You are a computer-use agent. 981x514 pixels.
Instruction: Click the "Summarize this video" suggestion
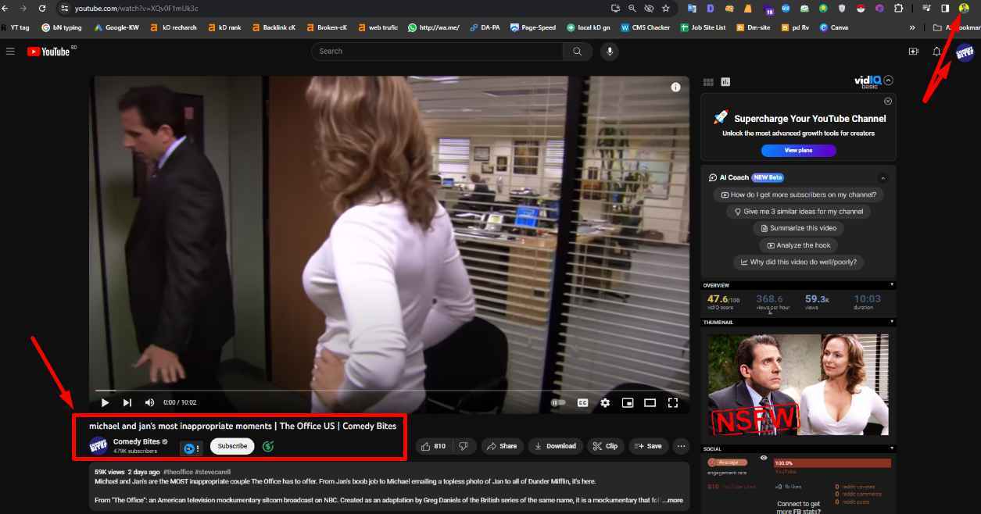798,228
